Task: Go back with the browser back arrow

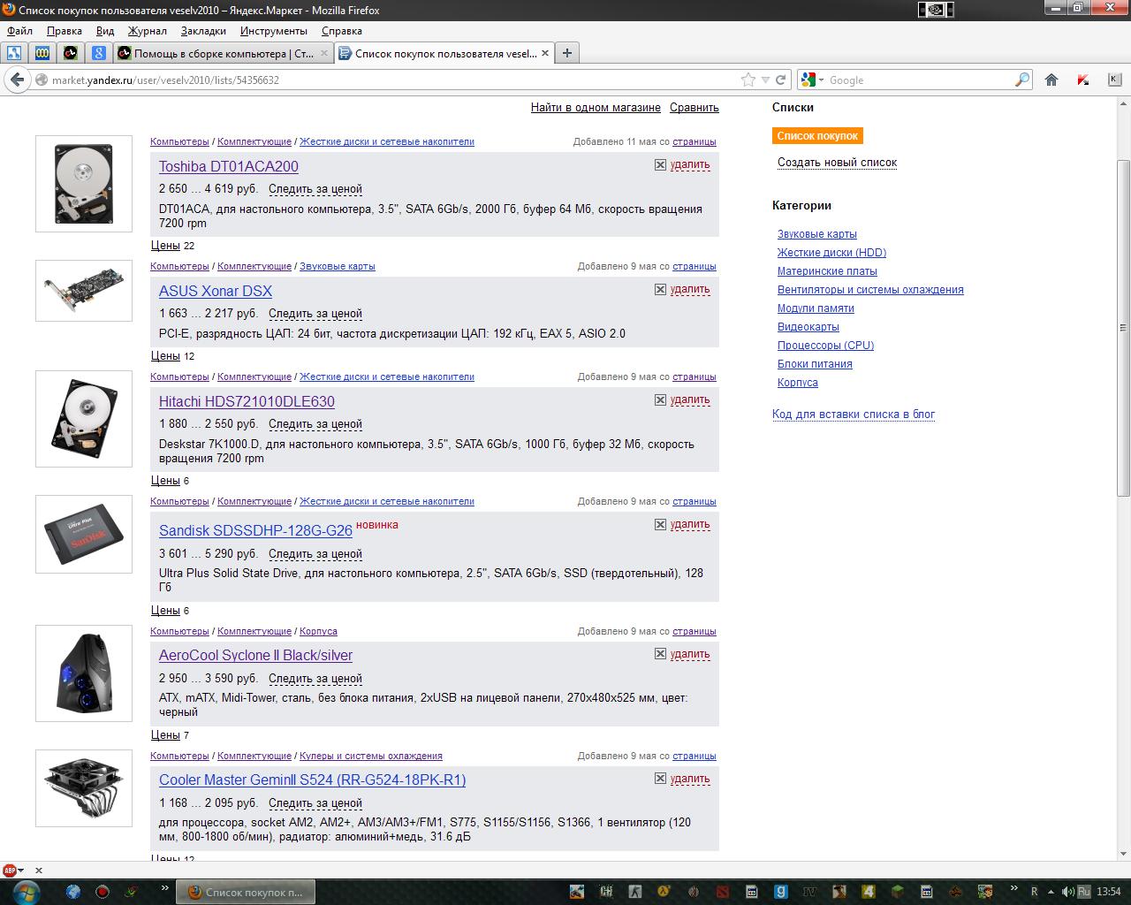Action: tap(17, 80)
